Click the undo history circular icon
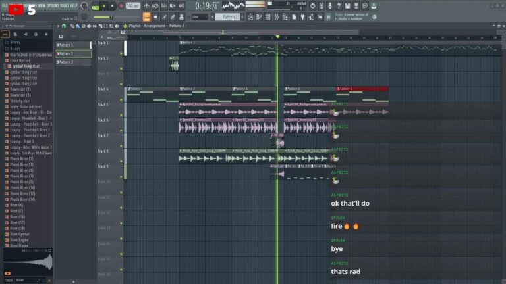The height and width of the screenshot is (284, 506). (312, 6)
